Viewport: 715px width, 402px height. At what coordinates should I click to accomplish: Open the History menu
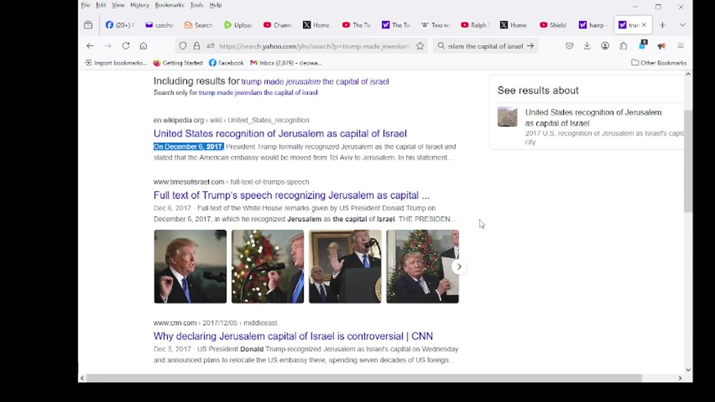pyautogui.click(x=140, y=5)
